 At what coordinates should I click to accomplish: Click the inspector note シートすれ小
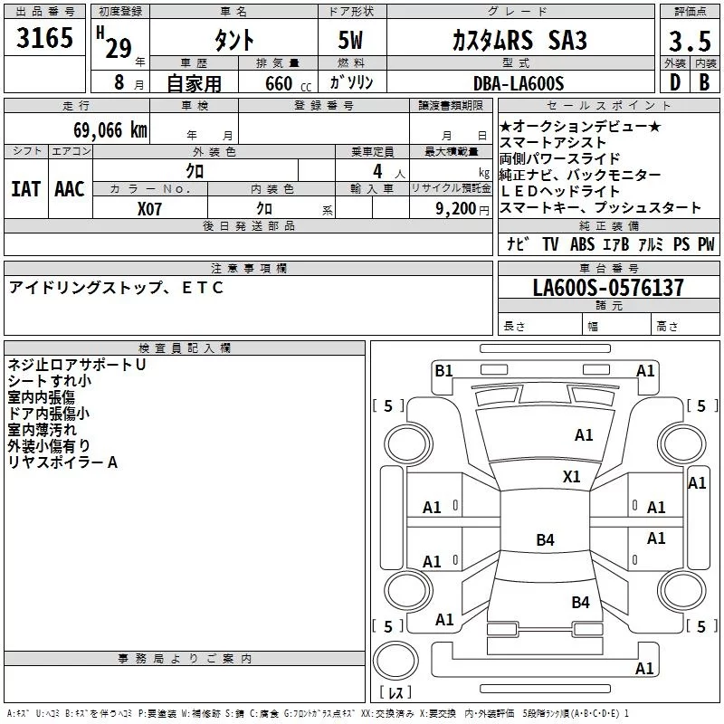(x=50, y=381)
